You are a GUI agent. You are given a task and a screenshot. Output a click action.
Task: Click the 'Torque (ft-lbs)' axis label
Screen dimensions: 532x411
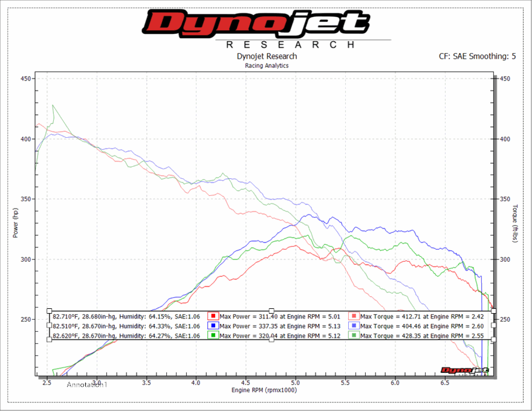click(515, 223)
